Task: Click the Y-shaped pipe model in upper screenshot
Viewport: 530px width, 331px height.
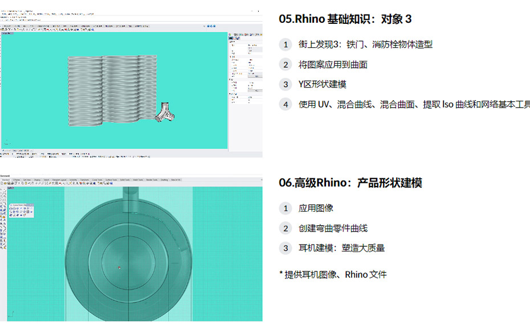Action: pos(165,113)
